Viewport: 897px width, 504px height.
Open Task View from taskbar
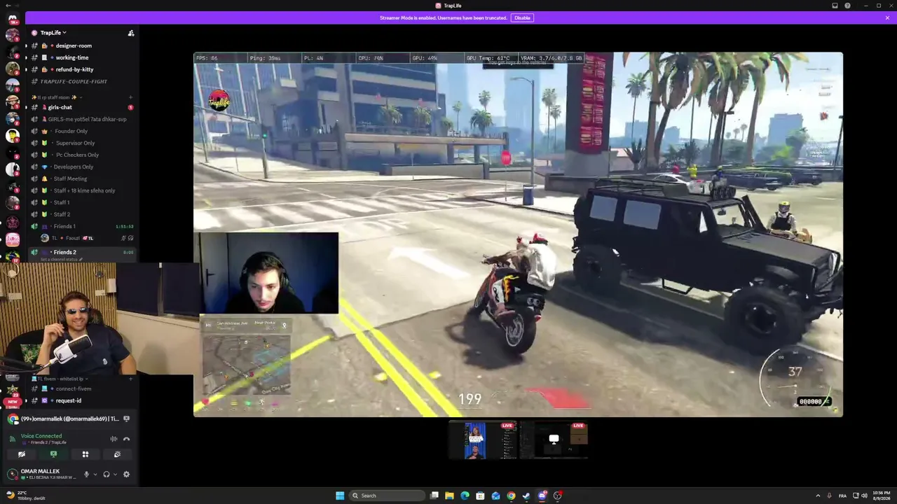coord(434,496)
